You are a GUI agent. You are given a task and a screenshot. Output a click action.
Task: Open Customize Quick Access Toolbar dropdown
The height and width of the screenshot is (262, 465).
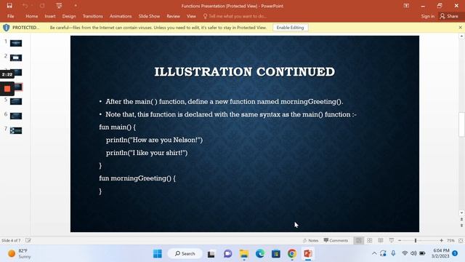click(76, 6)
